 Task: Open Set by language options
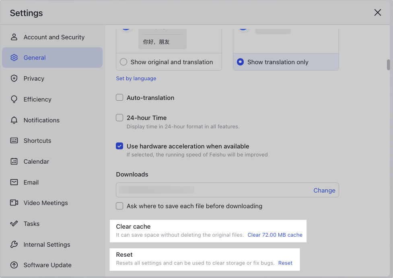[x=136, y=78]
